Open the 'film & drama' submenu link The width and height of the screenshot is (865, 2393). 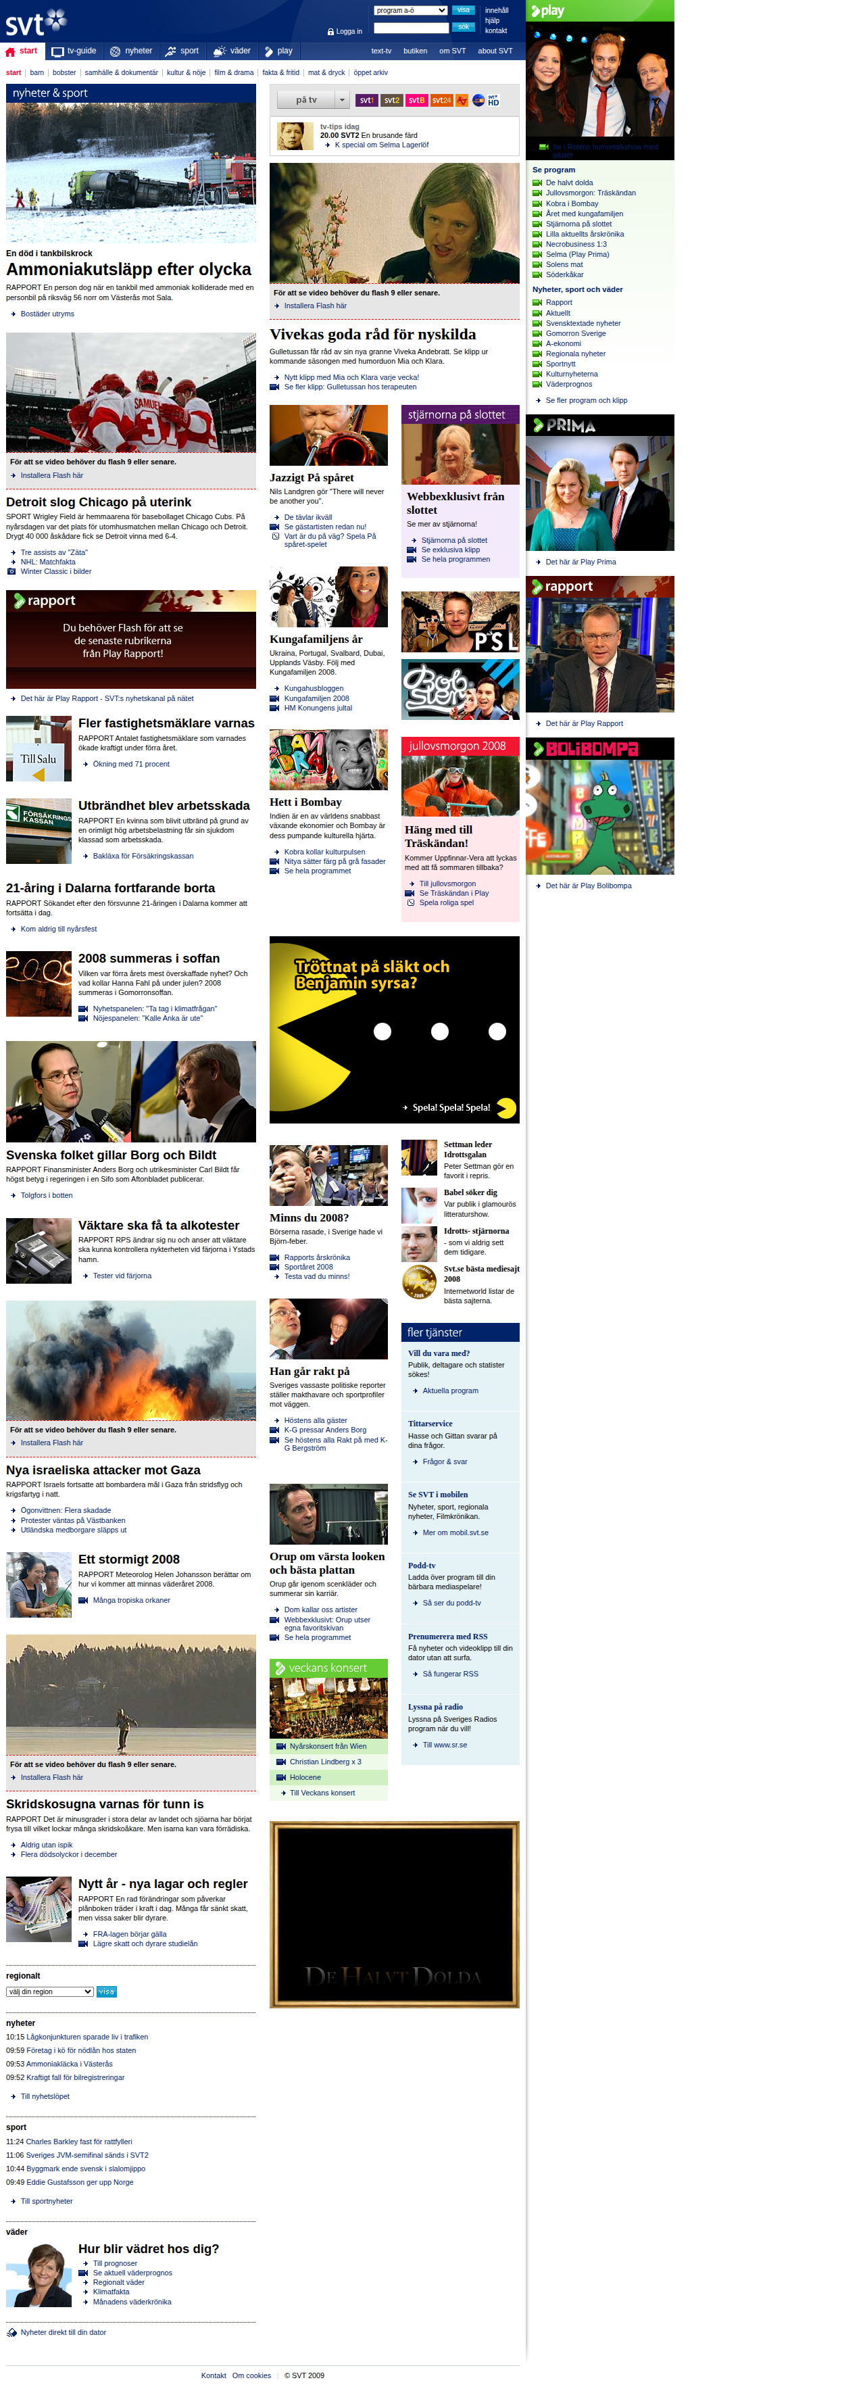coord(233,72)
